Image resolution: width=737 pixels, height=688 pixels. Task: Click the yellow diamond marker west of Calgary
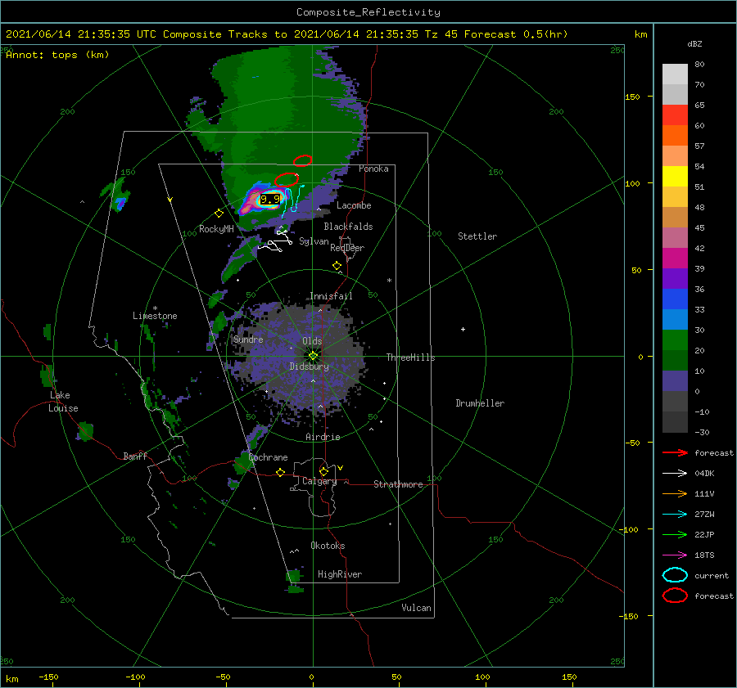click(281, 472)
